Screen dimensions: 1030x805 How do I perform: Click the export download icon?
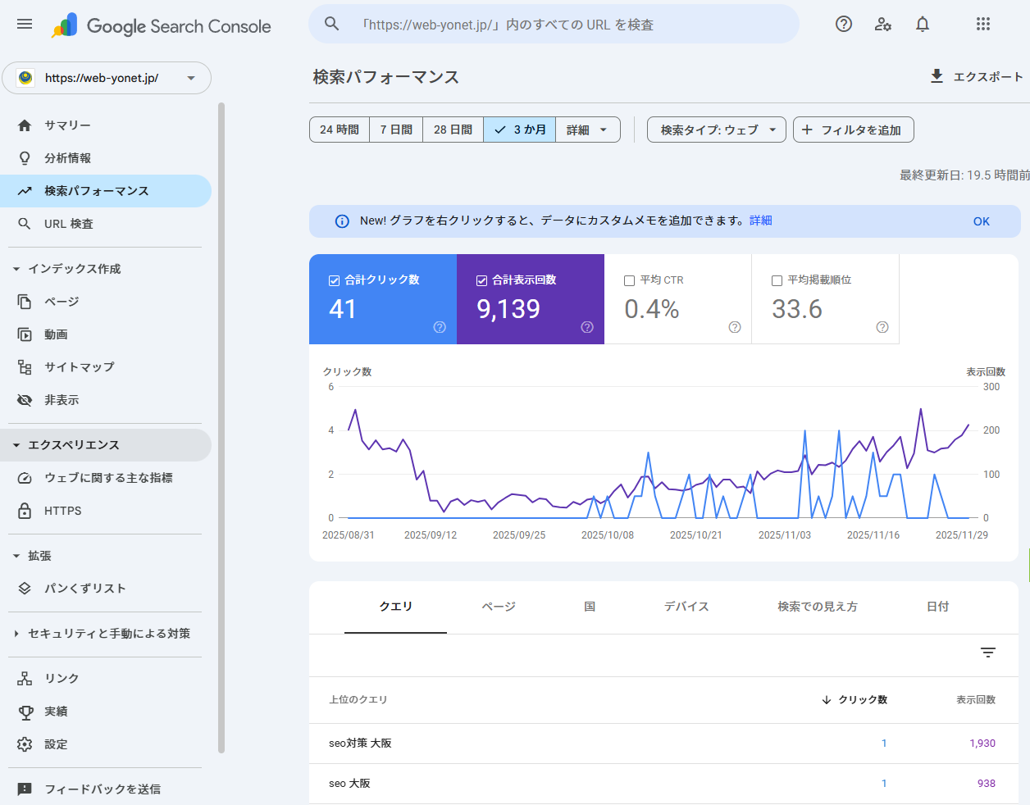click(x=937, y=76)
